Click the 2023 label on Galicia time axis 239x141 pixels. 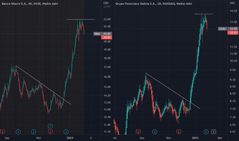pos(195,138)
